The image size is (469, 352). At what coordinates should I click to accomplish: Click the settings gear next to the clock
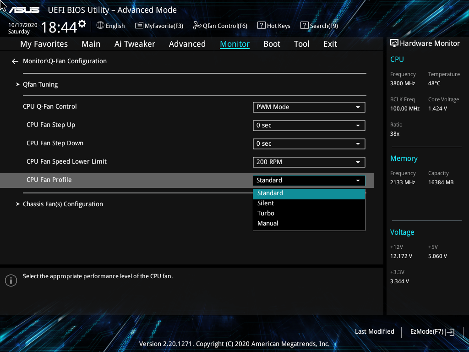(x=82, y=24)
